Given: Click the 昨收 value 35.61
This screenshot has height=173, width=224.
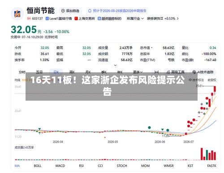Looking at the screenshot, I should pos(44,54).
